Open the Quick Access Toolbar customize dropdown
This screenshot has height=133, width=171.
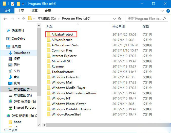pos(23,4)
